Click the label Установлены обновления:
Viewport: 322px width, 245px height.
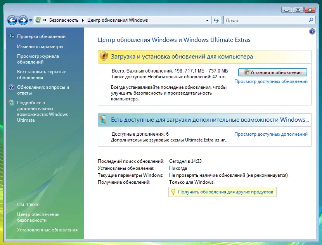point(126,168)
